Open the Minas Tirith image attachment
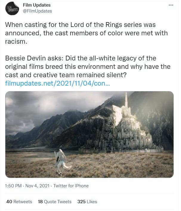The height and width of the screenshot is (211, 181). click(89, 134)
